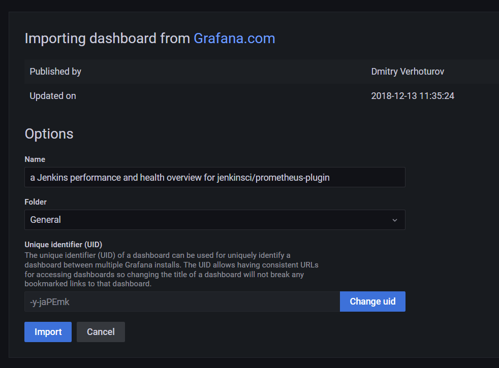Click the Options section heading

pos(49,133)
